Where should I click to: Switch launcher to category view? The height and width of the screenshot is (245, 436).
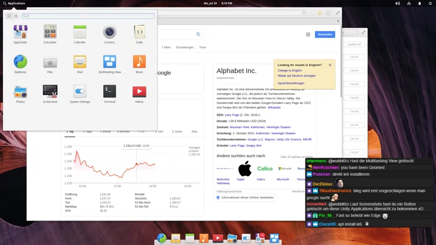click(x=16, y=16)
